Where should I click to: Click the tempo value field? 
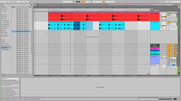10,2
